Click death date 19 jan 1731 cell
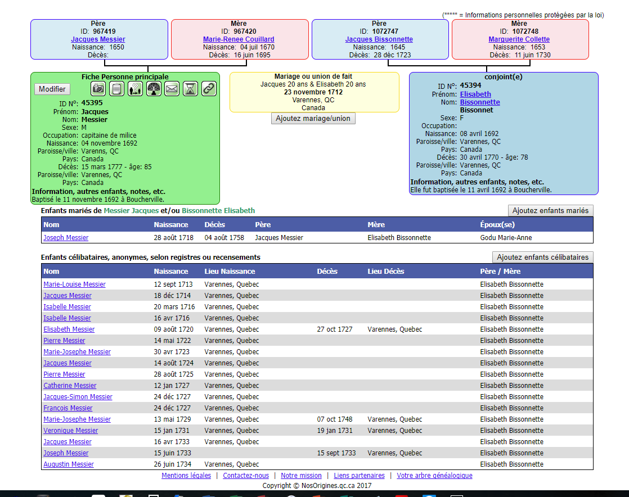The width and height of the screenshot is (629, 497). 335,430
